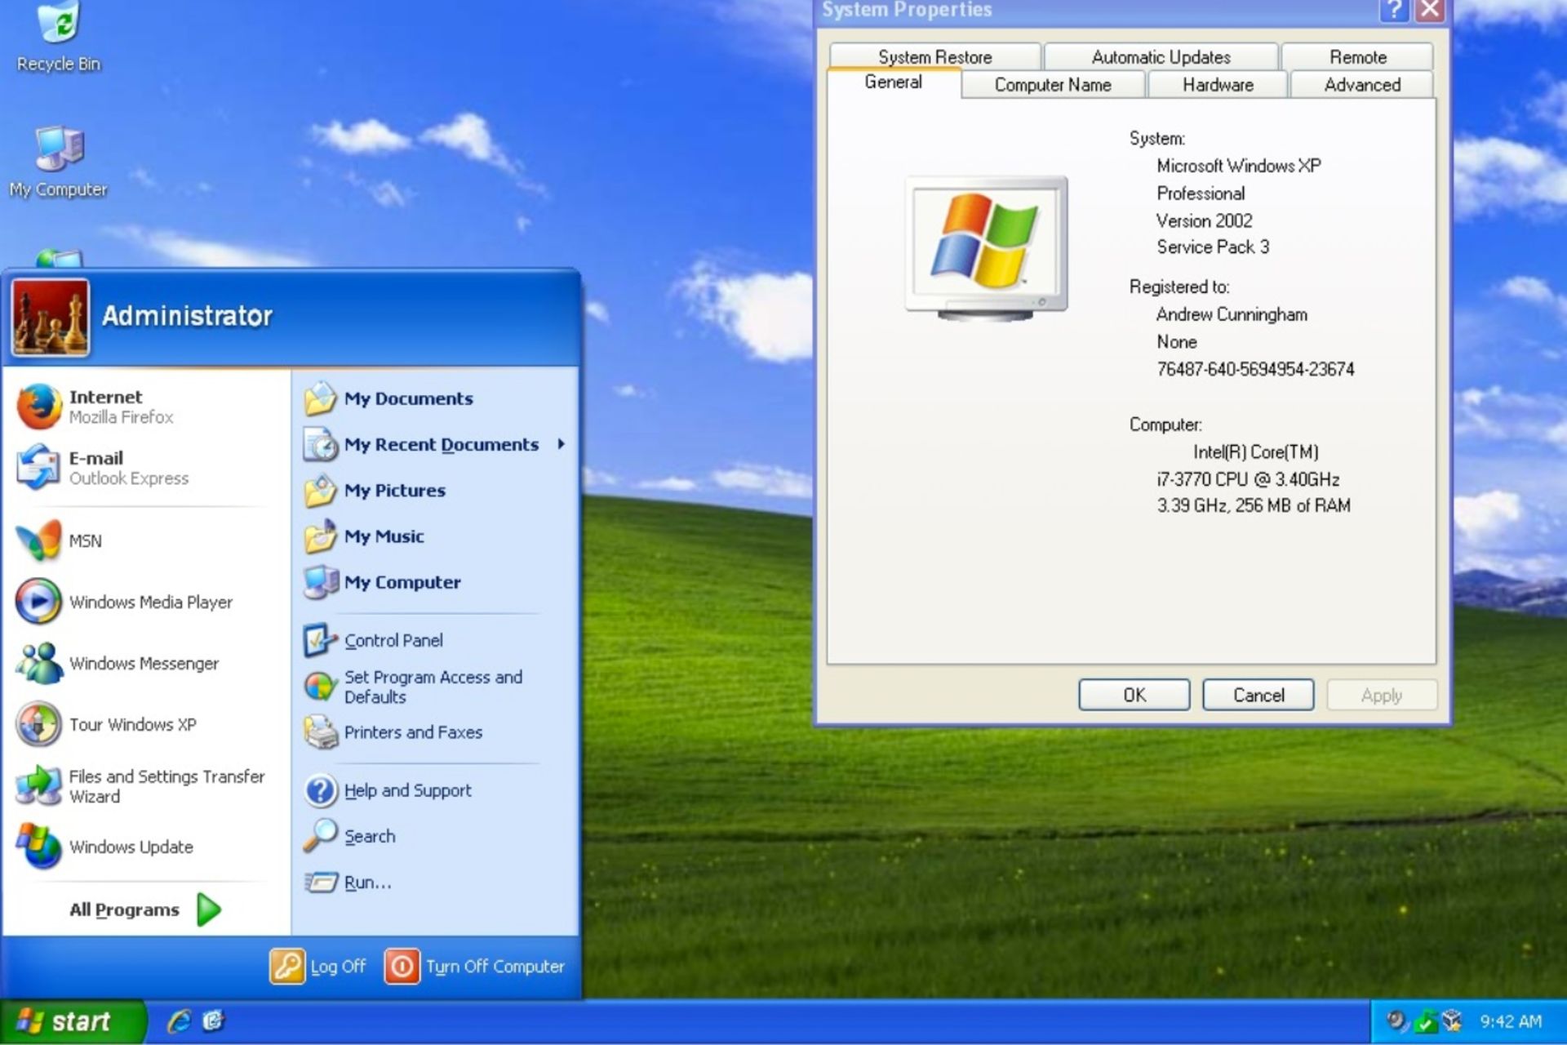Click the 9:42 AM taskbar clock
This screenshot has width=1567, height=1045.
pyautogui.click(x=1511, y=1021)
